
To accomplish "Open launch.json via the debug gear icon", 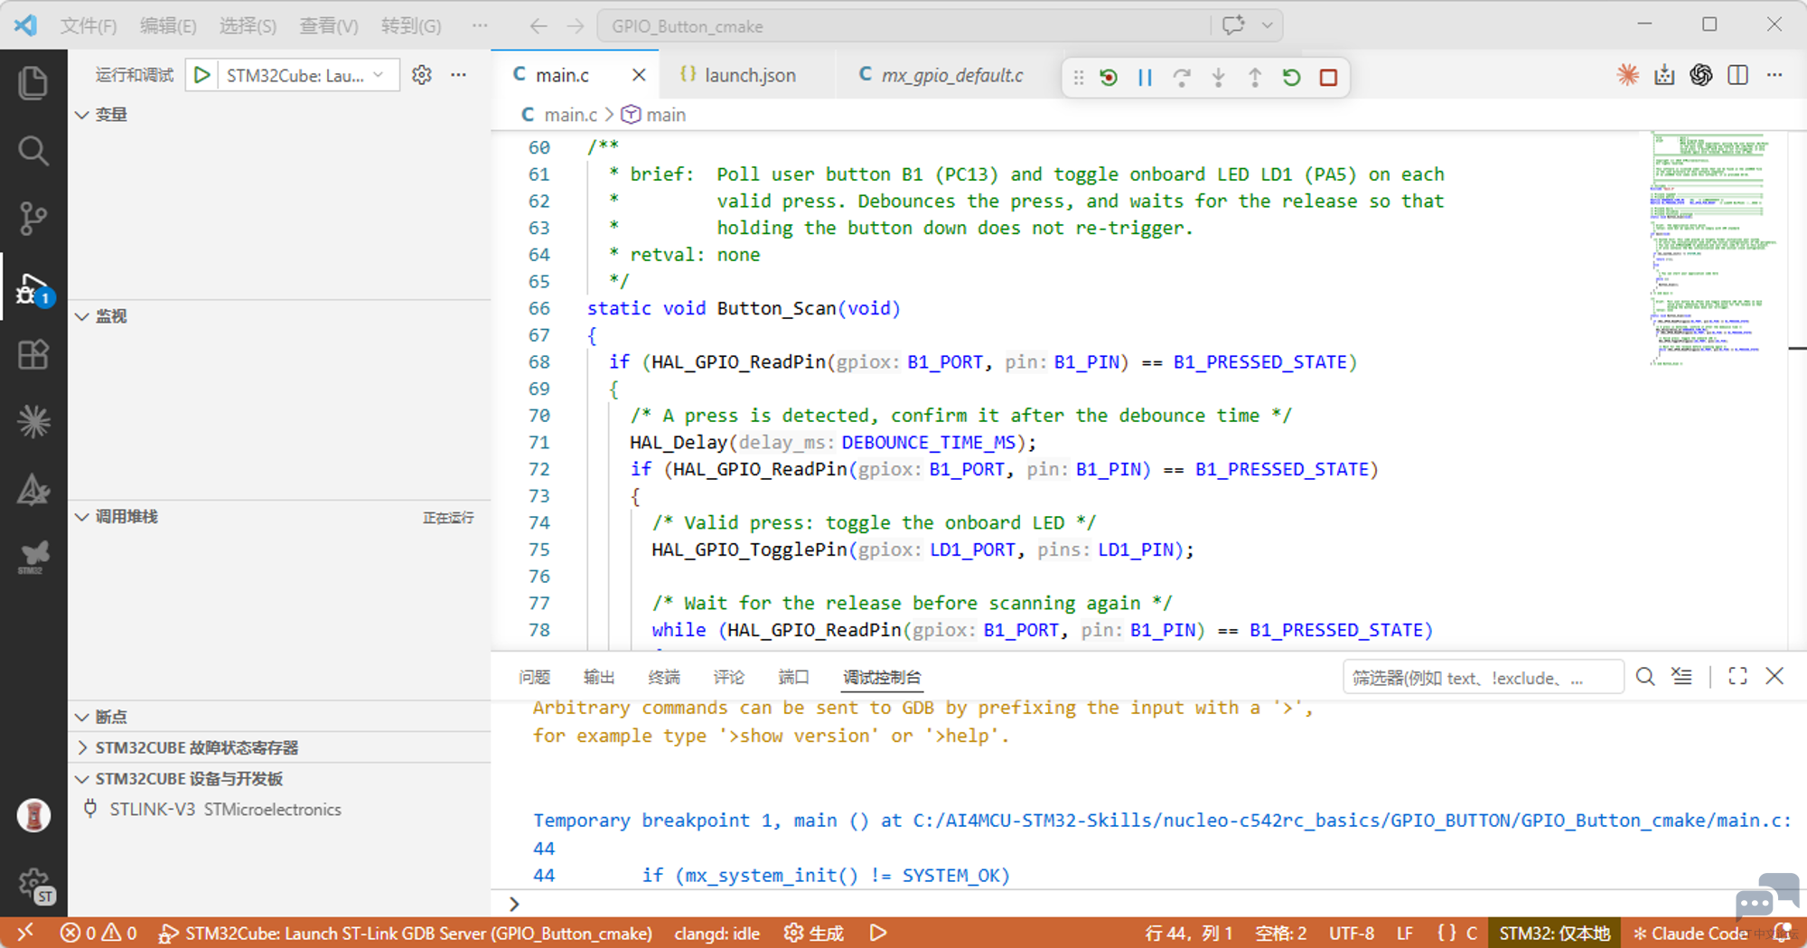I will (x=422, y=75).
